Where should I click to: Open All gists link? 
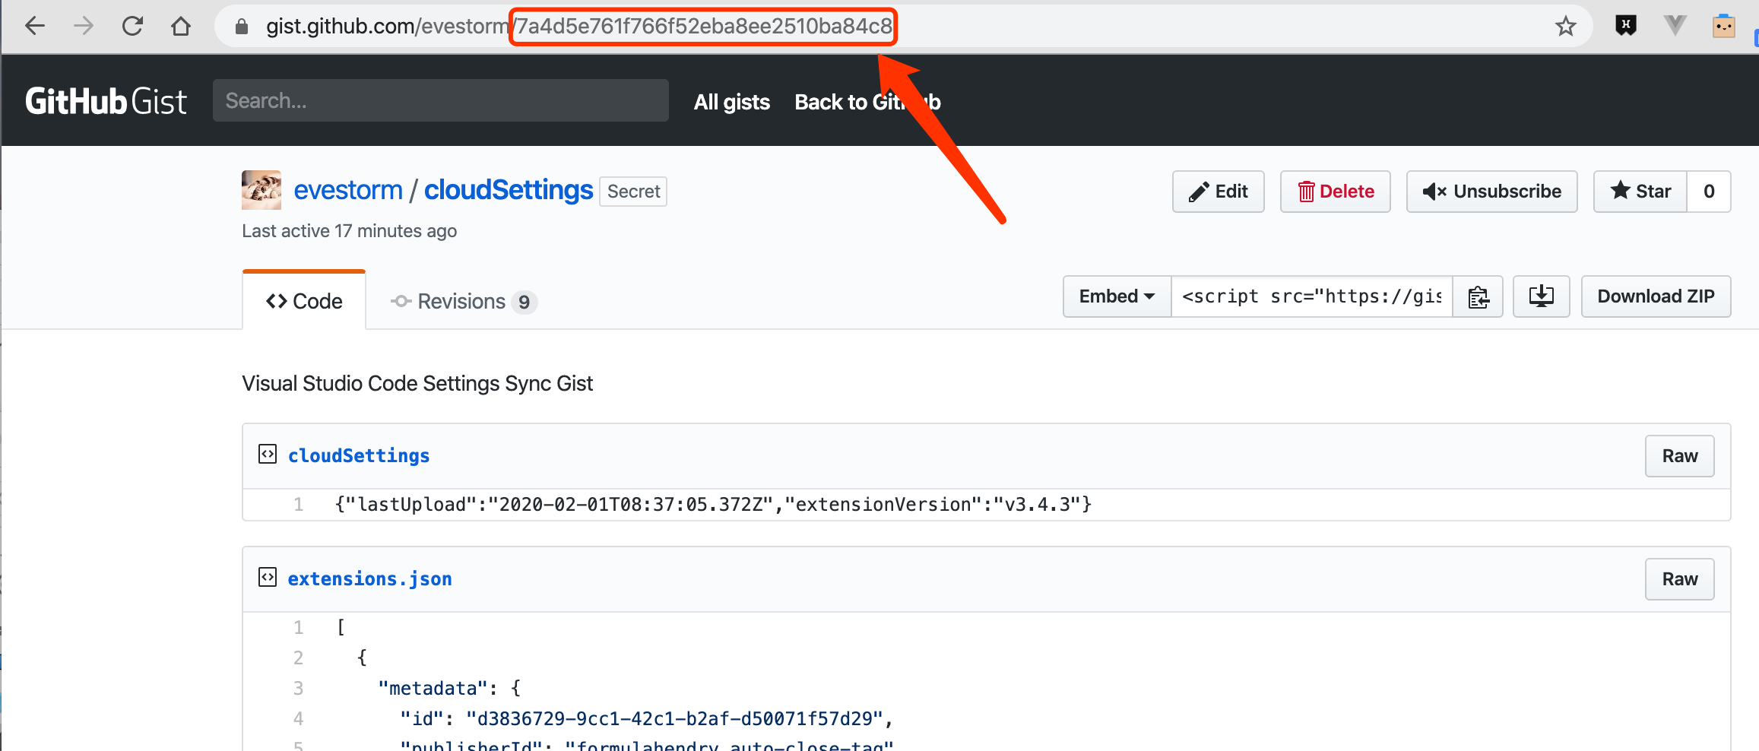point(731,102)
